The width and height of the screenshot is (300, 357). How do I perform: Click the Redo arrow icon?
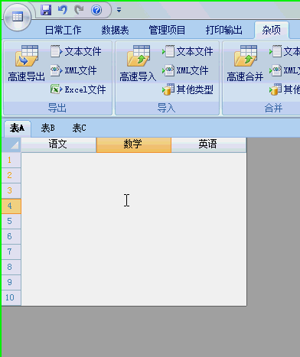[x=80, y=10]
